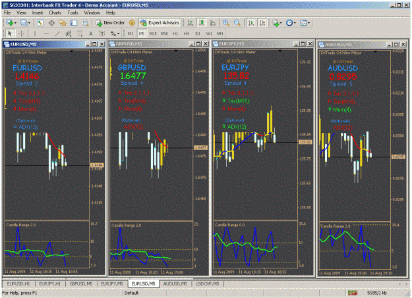Switch timeframe to M30
Viewport: 412px width, 298px height.
click(164, 34)
